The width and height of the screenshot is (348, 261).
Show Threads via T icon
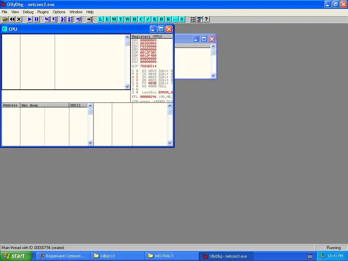coord(121,19)
